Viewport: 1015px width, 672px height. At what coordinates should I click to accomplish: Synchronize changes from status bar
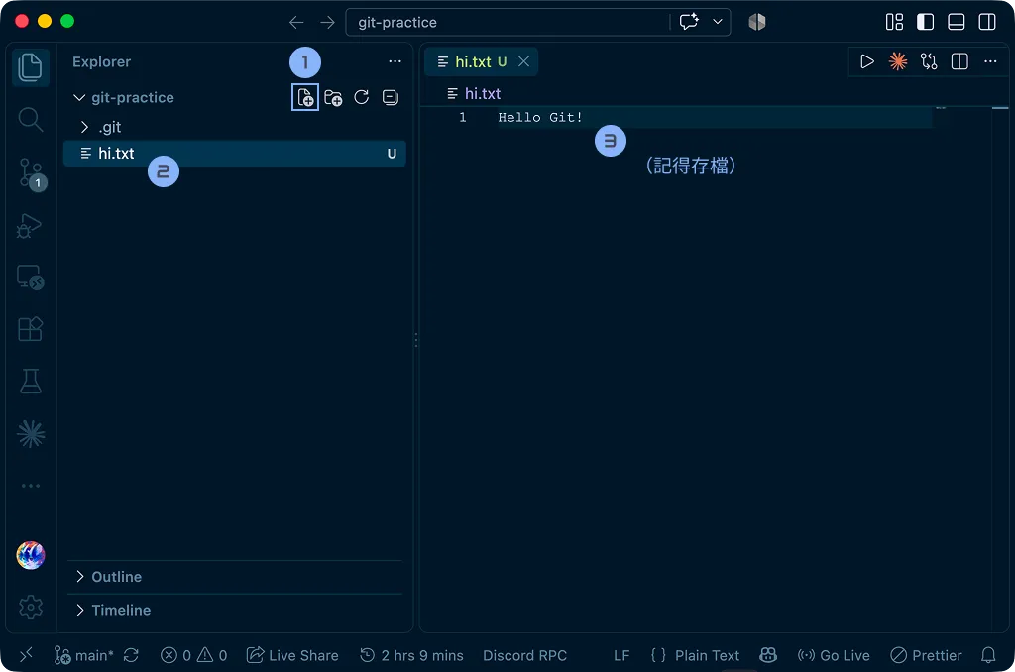click(132, 656)
